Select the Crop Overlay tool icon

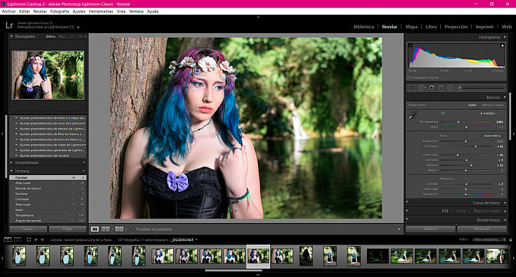pos(412,88)
